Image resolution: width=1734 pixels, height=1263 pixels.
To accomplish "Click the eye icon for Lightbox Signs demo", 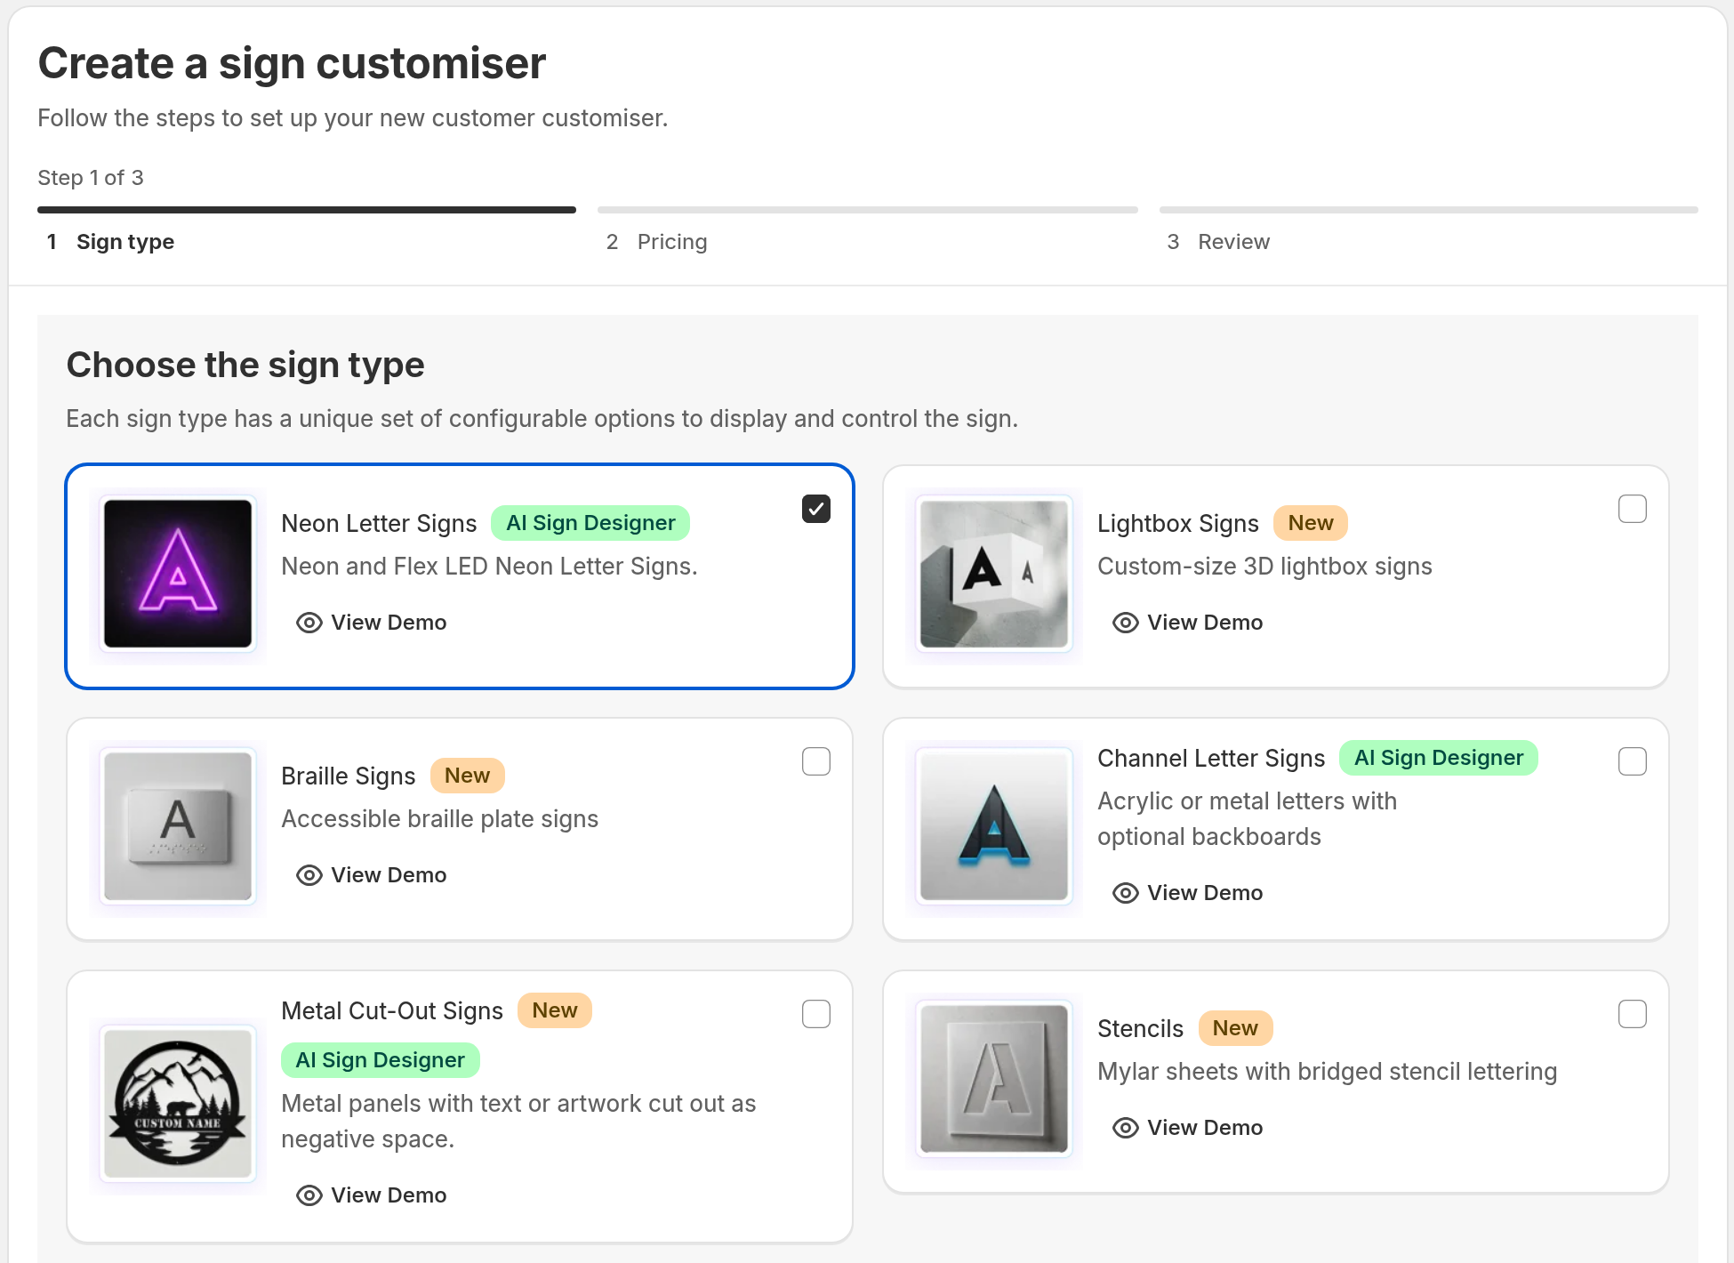I will coord(1125,623).
